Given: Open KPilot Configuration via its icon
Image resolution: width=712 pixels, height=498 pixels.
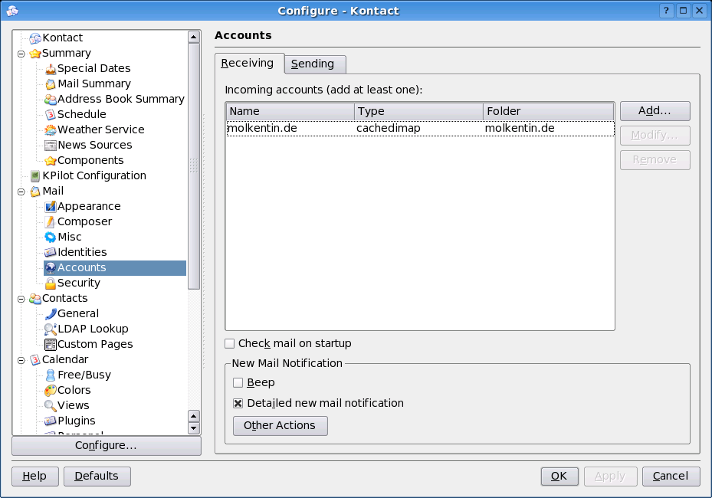Looking at the screenshot, I should [35, 175].
